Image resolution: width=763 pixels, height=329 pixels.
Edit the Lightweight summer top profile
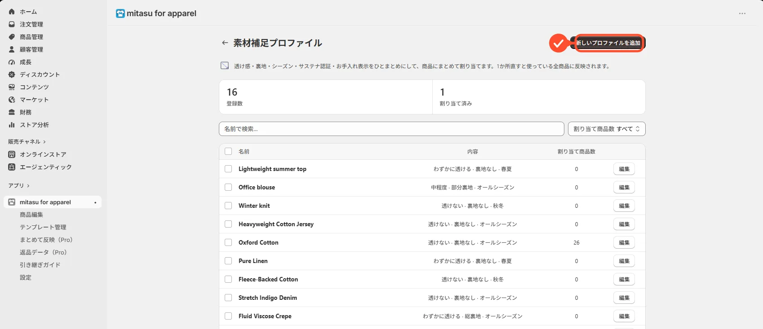click(x=624, y=169)
